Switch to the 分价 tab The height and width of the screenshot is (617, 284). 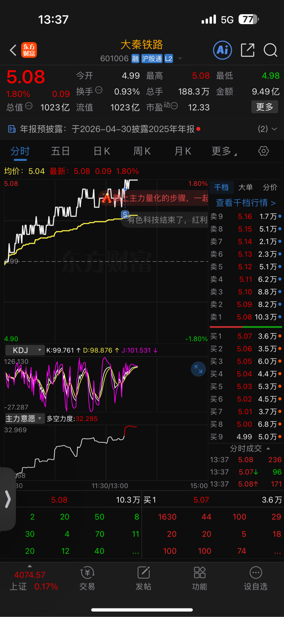[x=270, y=188]
